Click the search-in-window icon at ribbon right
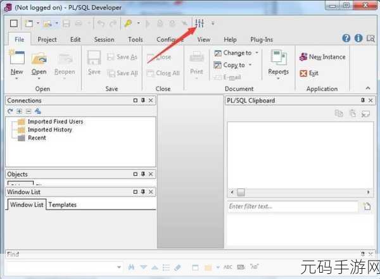The height and width of the screenshot is (279, 380). click(x=370, y=38)
